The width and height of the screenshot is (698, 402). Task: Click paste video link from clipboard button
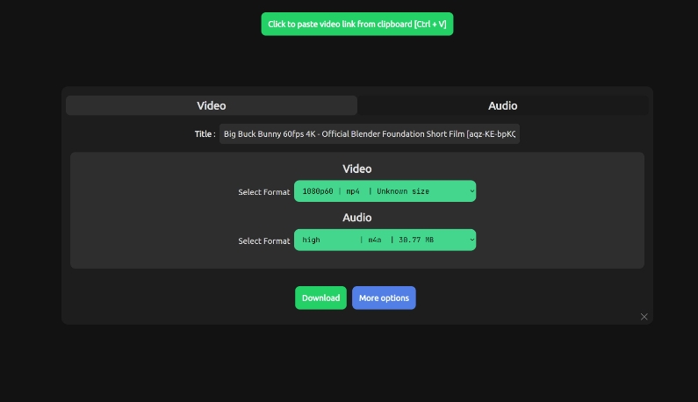coord(357,24)
